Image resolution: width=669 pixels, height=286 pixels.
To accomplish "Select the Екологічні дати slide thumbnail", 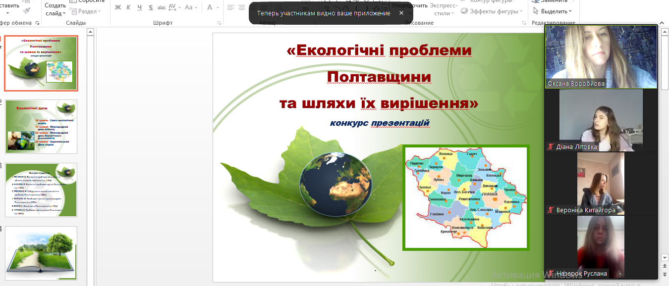I will pos(42,126).
